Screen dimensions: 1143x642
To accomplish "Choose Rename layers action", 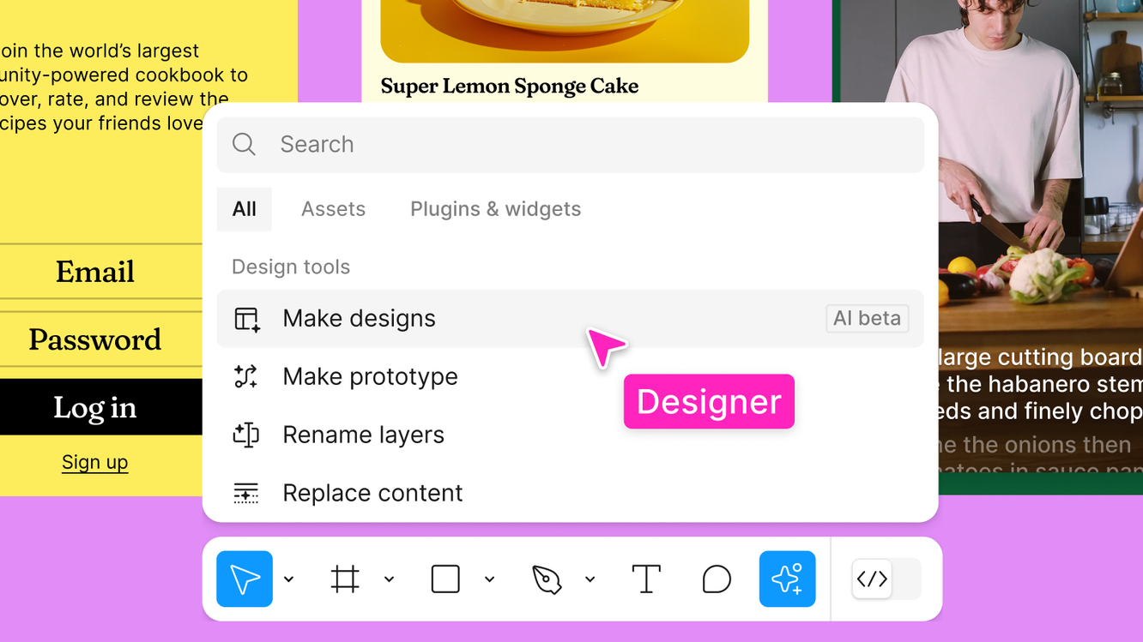I will [571, 435].
